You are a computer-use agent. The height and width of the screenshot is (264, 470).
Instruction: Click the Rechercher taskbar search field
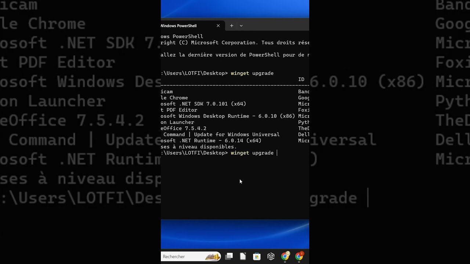pyautogui.click(x=191, y=257)
